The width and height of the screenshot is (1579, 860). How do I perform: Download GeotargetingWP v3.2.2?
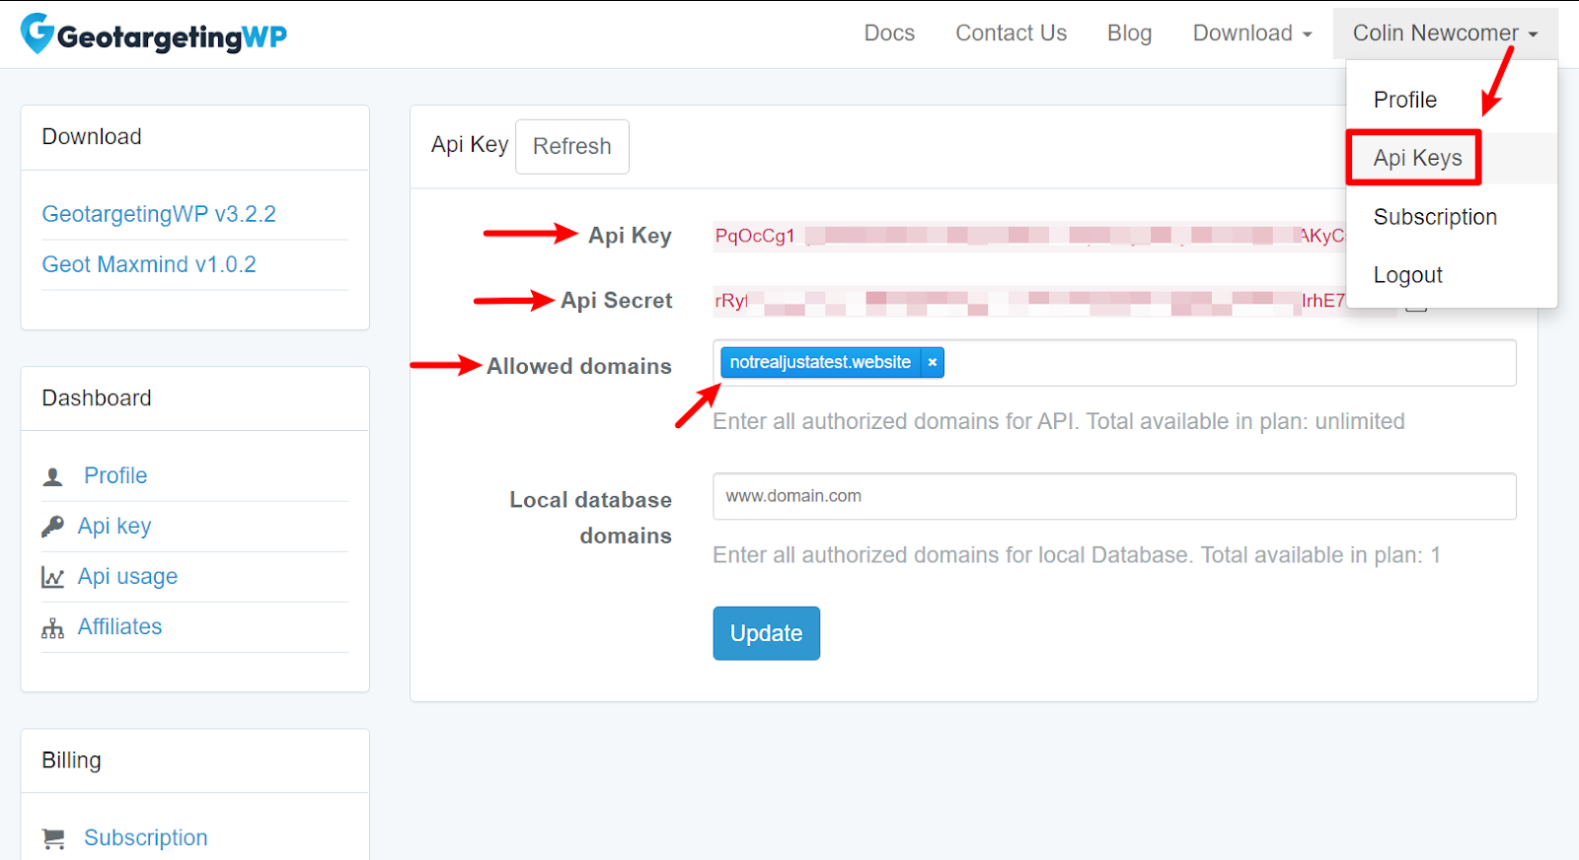(159, 214)
